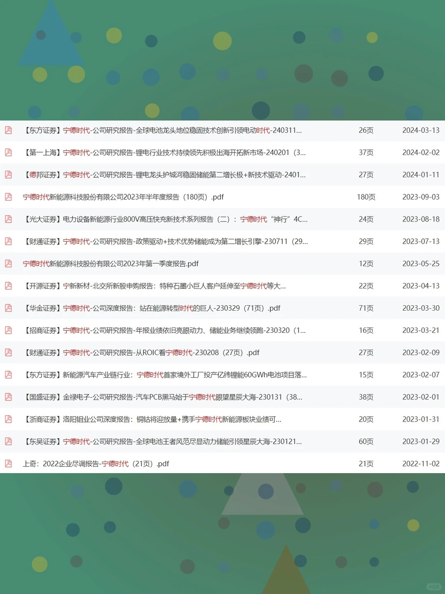
Task: Click PDF icon beside 财通证券 从ROIC看宁德时代
Action: click(8, 353)
